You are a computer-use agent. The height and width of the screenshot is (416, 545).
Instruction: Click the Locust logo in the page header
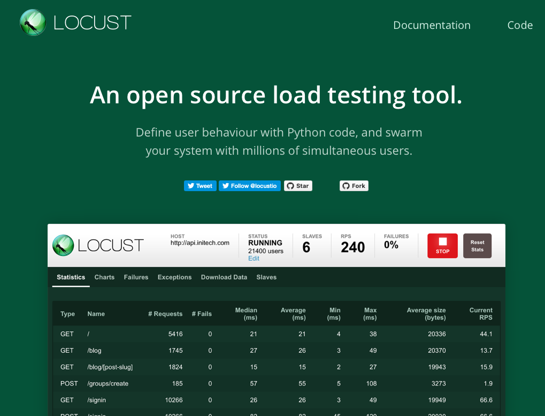pos(75,22)
